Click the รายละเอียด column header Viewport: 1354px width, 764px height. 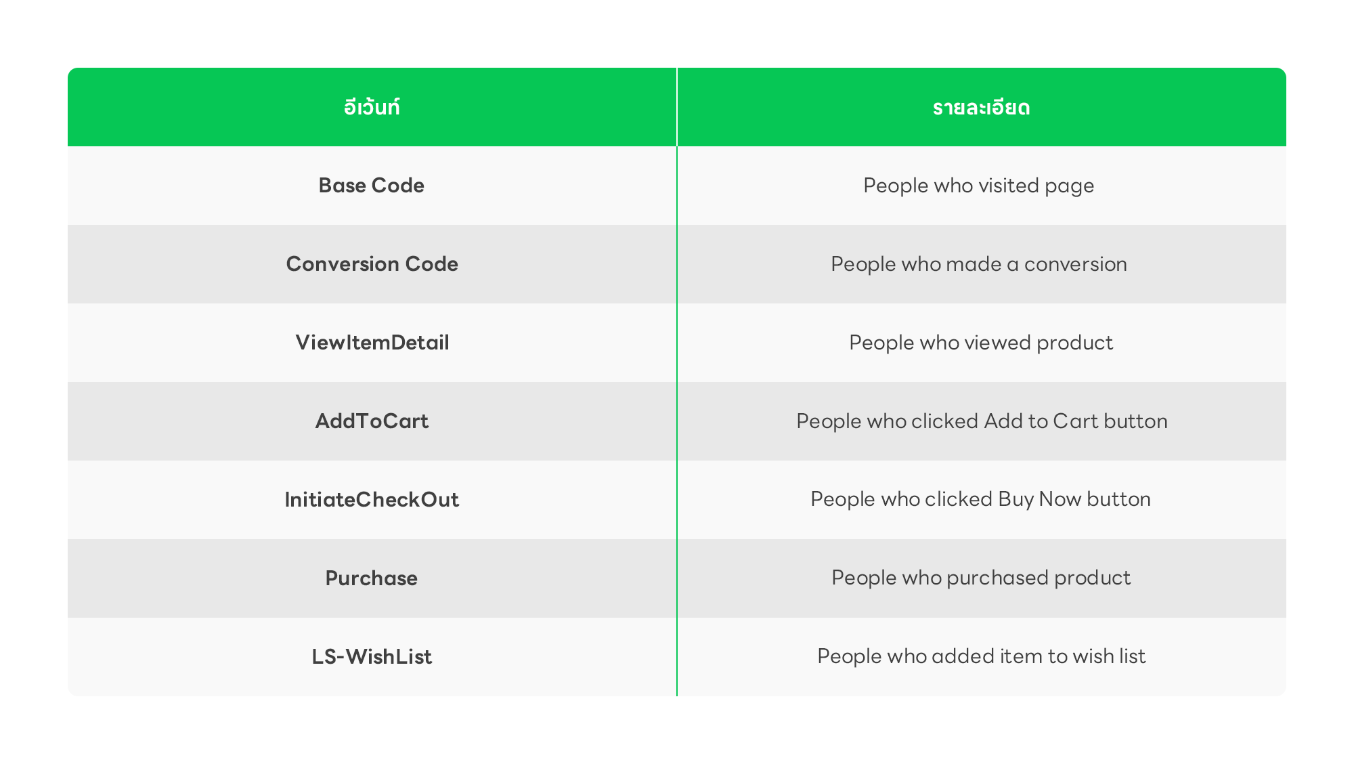click(x=982, y=107)
